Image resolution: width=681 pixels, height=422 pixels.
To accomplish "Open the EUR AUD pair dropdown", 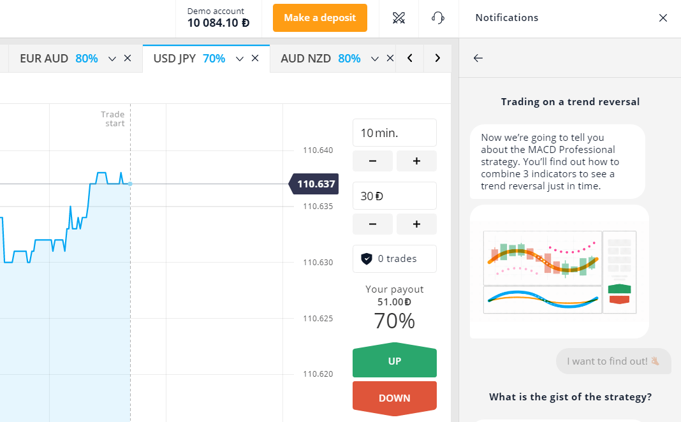I will 112,58.
